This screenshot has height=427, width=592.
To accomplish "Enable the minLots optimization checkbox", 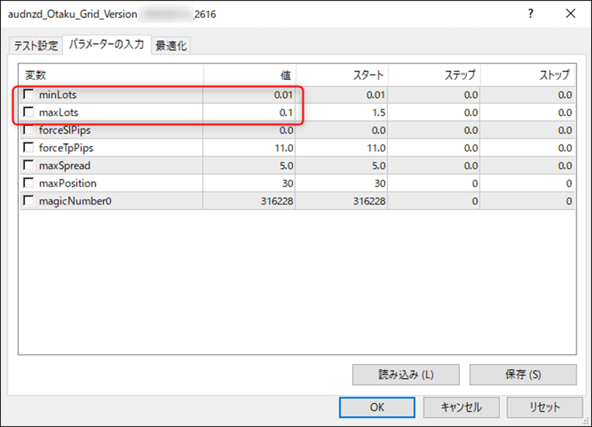I will pyautogui.click(x=29, y=95).
